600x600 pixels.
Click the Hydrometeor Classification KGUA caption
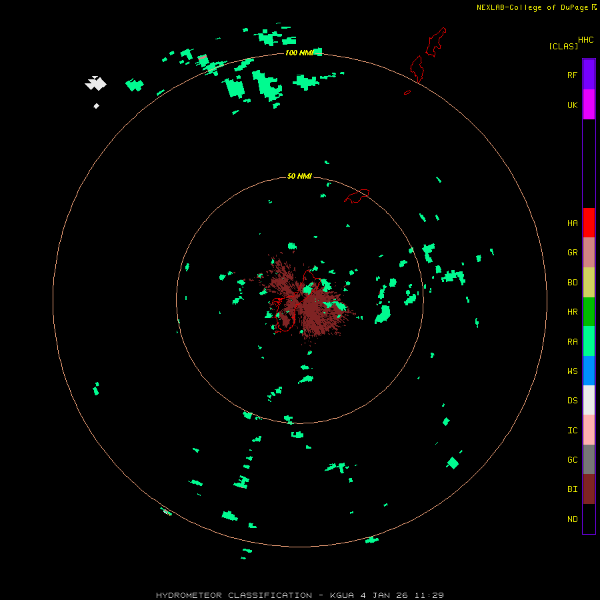click(x=299, y=595)
